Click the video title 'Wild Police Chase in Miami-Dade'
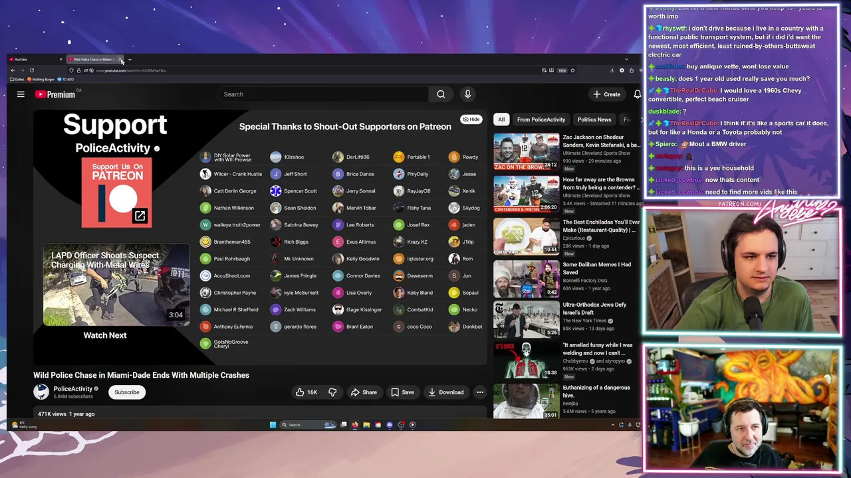This screenshot has height=478, width=851. [x=142, y=375]
